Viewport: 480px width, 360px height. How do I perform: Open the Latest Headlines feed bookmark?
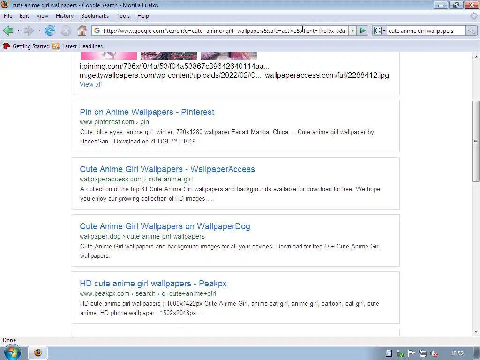click(78, 46)
